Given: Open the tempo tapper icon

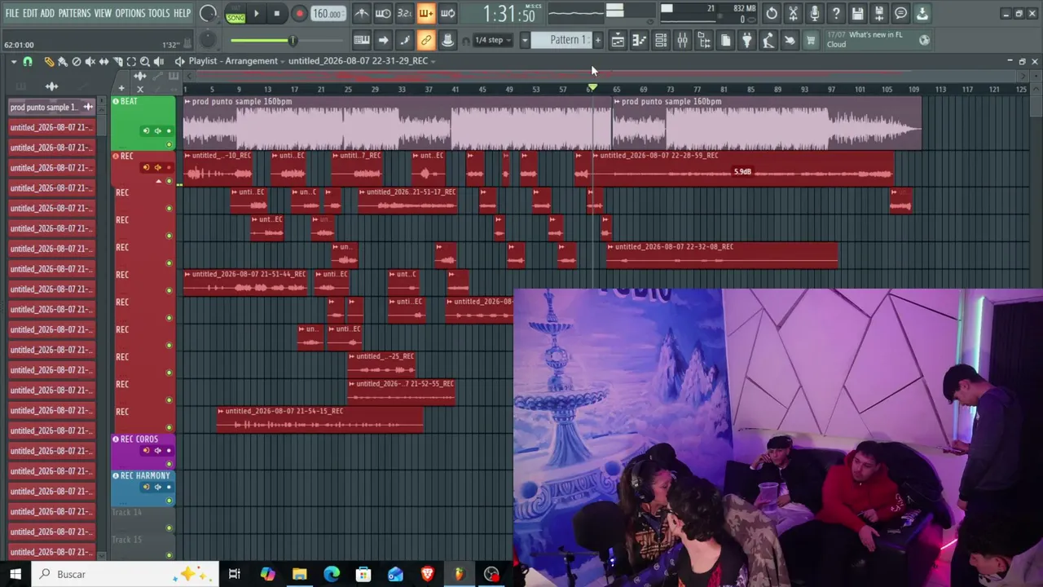Looking at the screenshot, I should [768, 41].
